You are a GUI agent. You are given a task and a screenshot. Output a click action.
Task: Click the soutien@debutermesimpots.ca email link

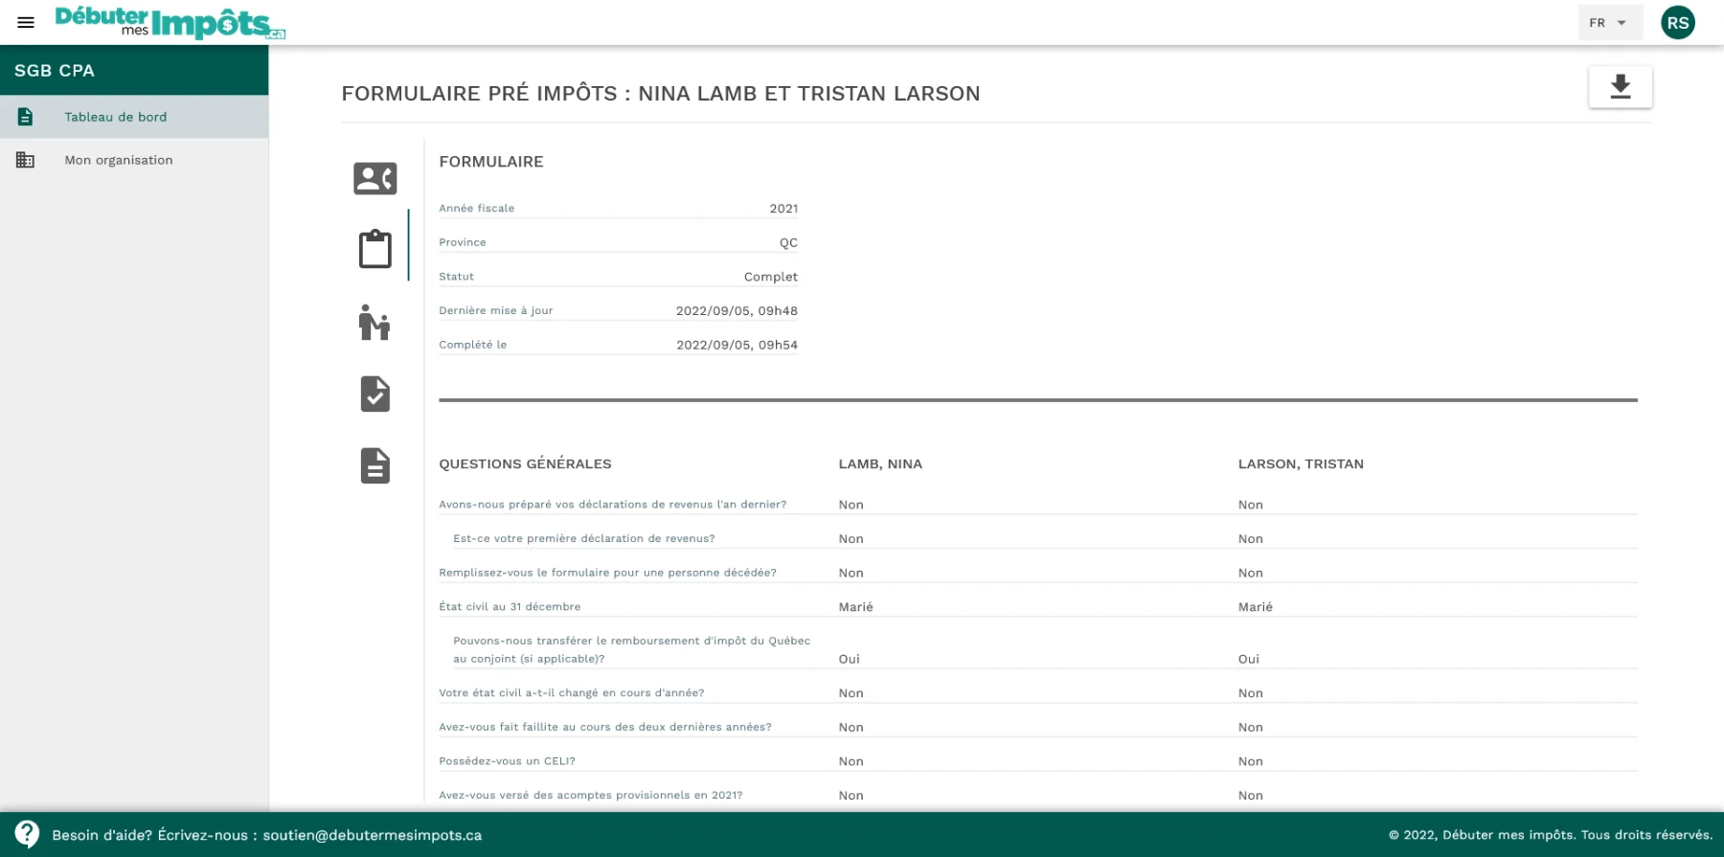pos(373,835)
